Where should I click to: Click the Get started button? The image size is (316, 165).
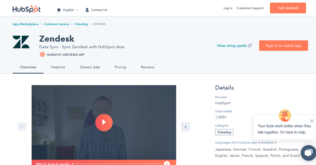288,8
